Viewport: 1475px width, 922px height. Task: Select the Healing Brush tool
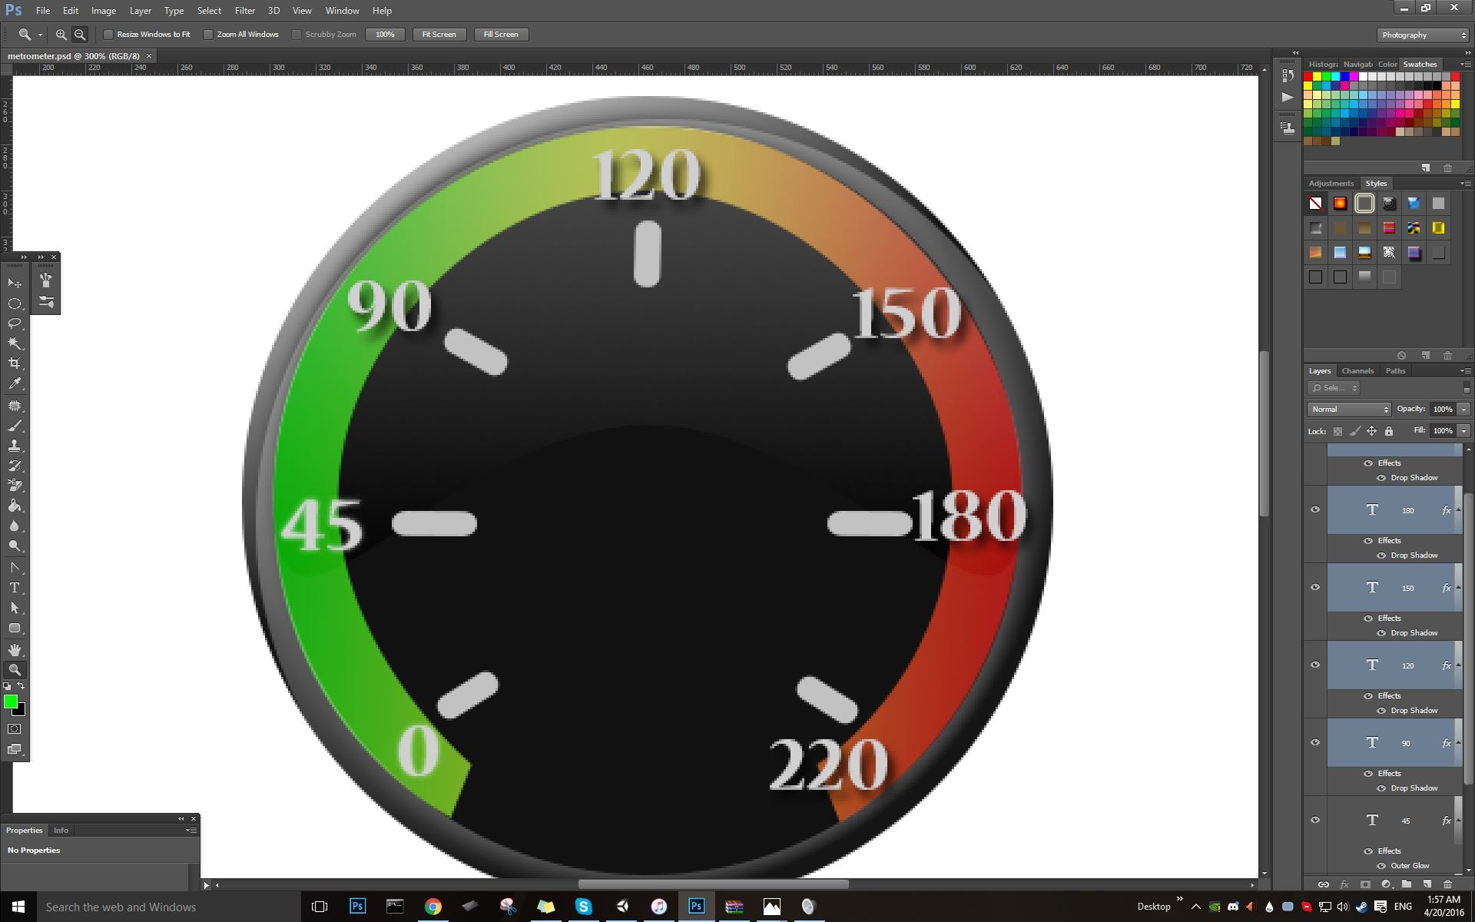point(15,406)
